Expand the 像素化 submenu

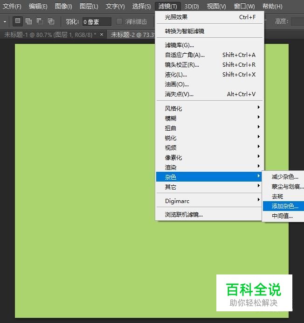(x=209, y=157)
